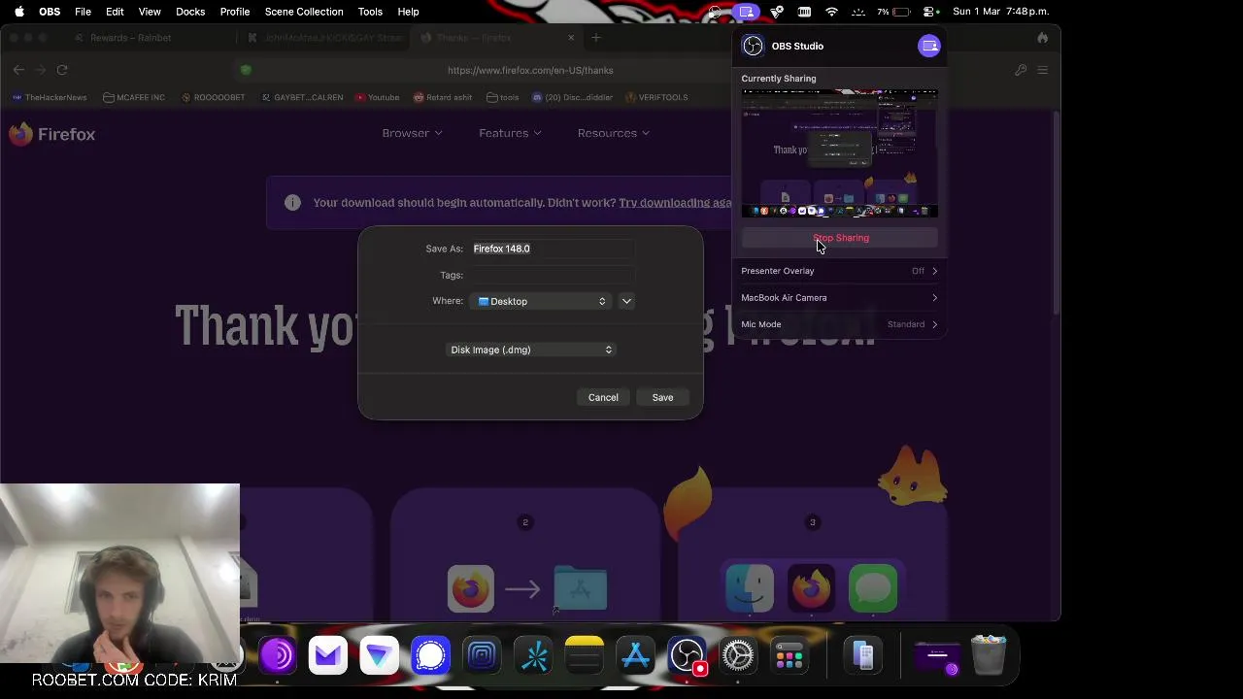This screenshot has width=1243, height=699.
Task: Click the Save As filename field
Action: click(554, 249)
